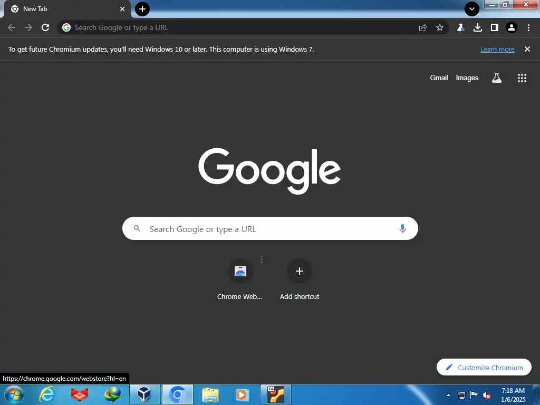The height and width of the screenshot is (405, 540).
Task: Open a new tab with plus button
Action: tap(142, 9)
